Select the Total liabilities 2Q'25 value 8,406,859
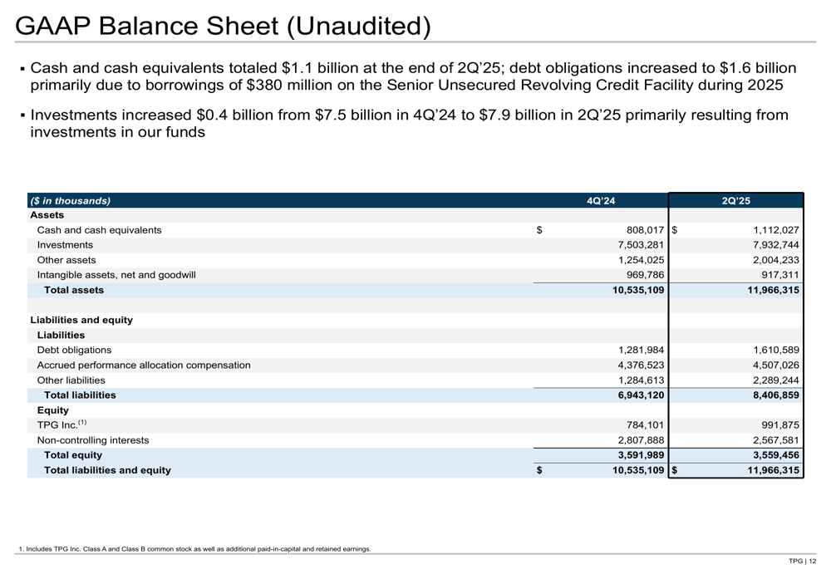Screen dimensions: 831x569 776,395
